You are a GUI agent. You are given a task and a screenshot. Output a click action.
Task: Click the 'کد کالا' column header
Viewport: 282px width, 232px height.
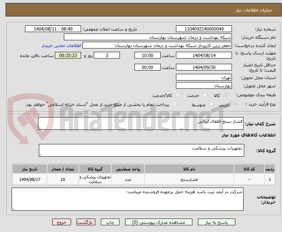pos(249,169)
